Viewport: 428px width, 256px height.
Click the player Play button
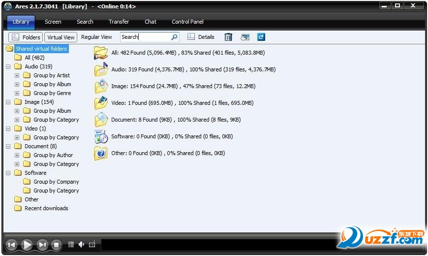click(x=27, y=245)
